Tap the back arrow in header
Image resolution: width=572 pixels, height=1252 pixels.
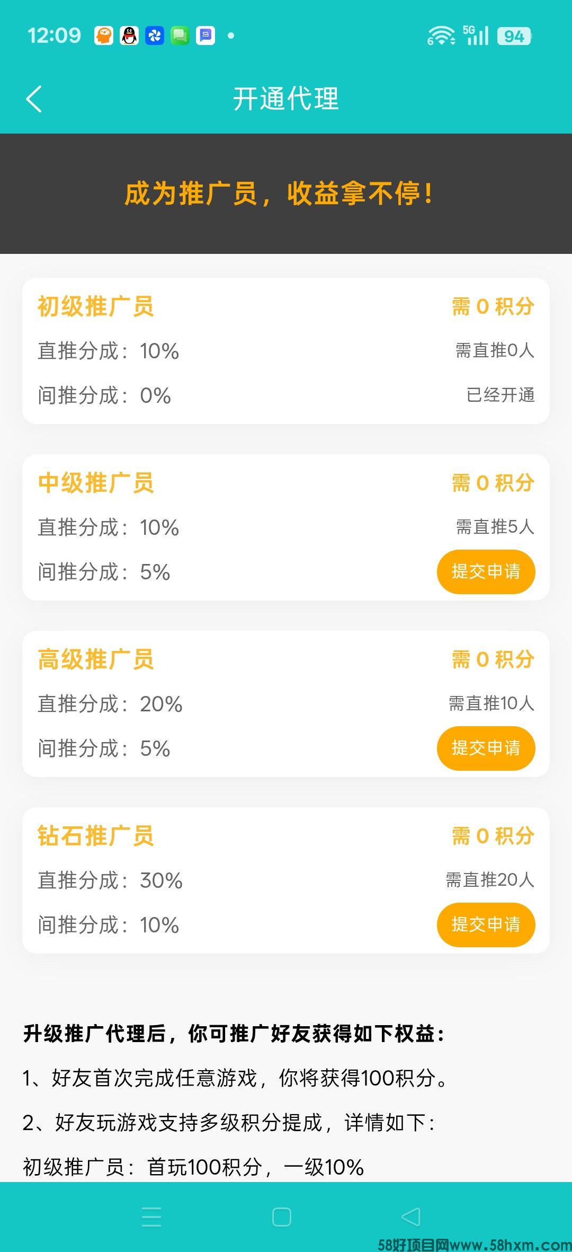[x=34, y=99]
